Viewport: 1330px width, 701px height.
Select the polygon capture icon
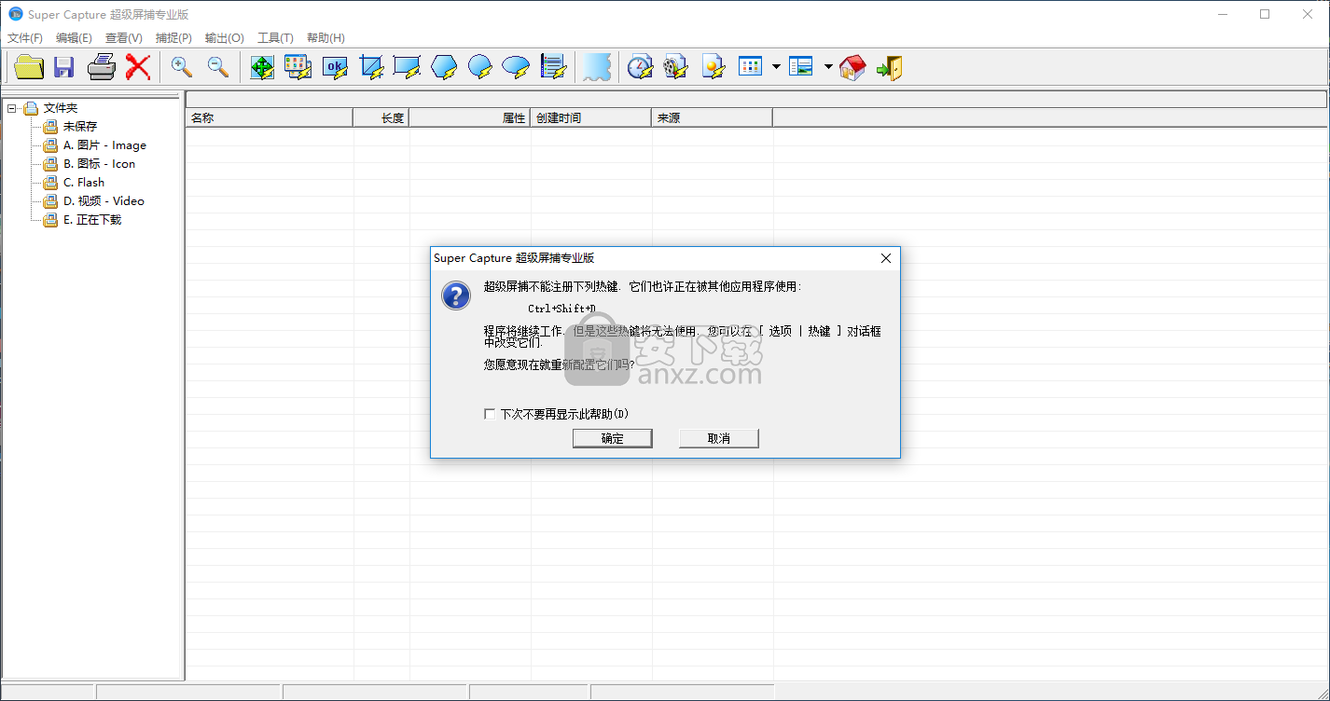coord(444,67)
